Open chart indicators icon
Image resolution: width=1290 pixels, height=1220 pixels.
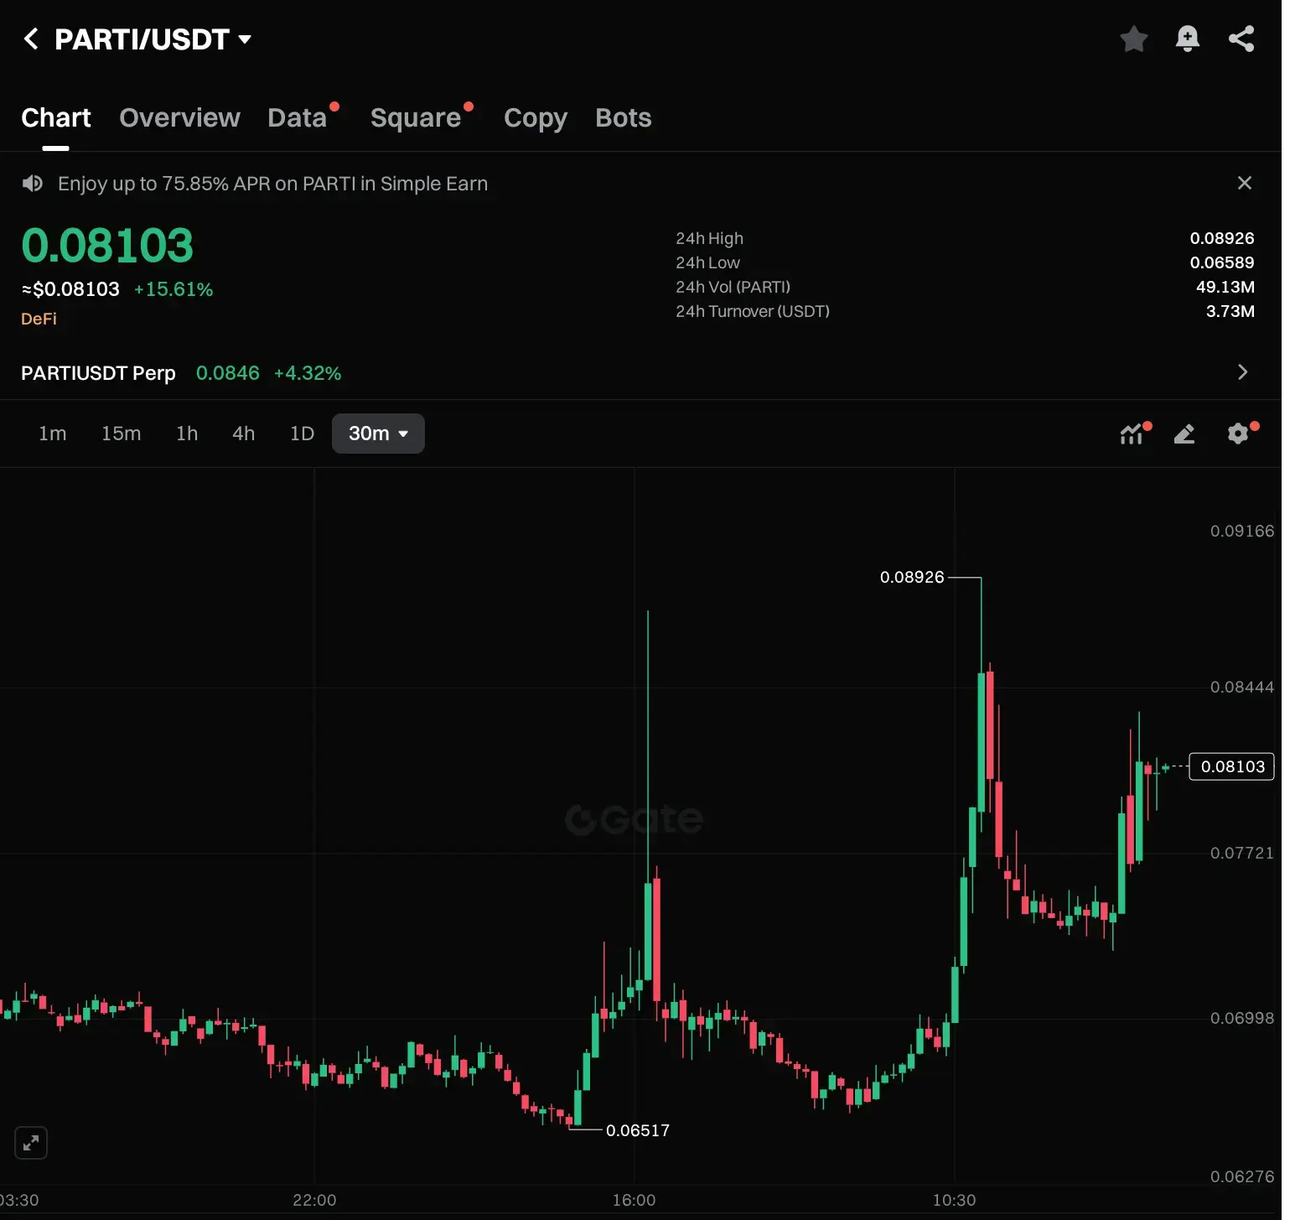[x=1134, y=433]
